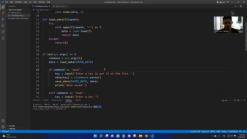
Task: Open the Search view in the activity bar
Action: coord(3,13)
